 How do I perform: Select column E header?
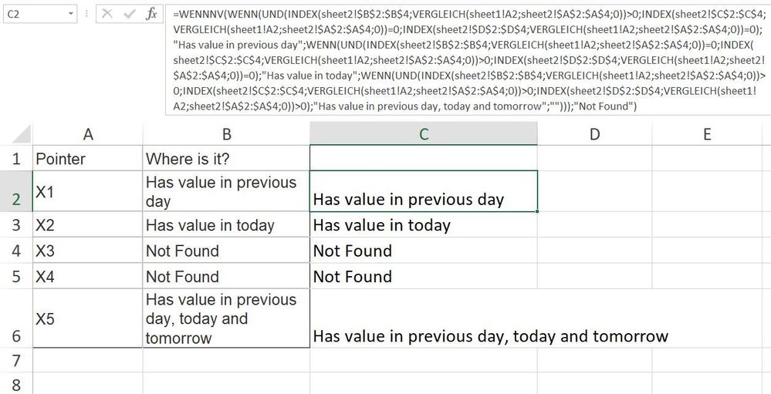click(x=708, y=134)
